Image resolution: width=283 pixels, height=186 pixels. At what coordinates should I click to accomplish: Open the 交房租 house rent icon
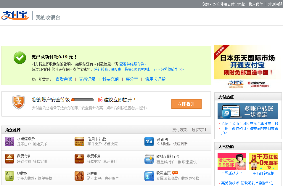[79, 176]
